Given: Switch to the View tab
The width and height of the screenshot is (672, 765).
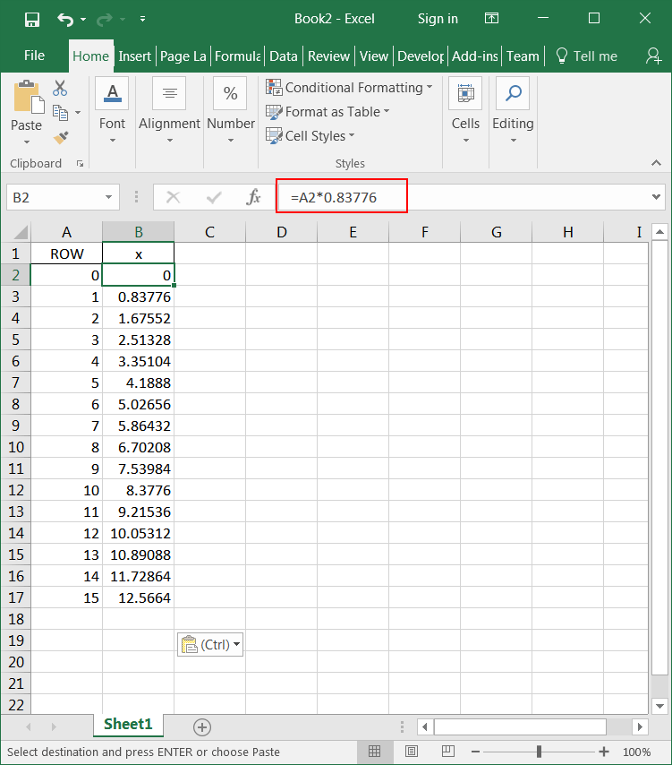Looking at the screenshot, I should pyautogui.click(x=374, y=56).
